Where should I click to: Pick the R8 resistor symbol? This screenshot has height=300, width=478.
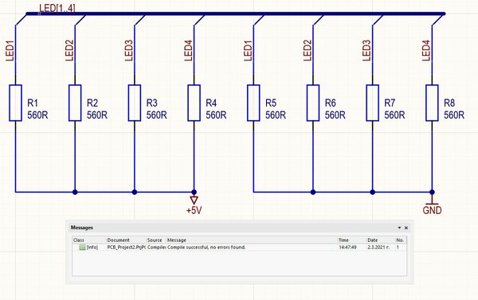[432, 103]
